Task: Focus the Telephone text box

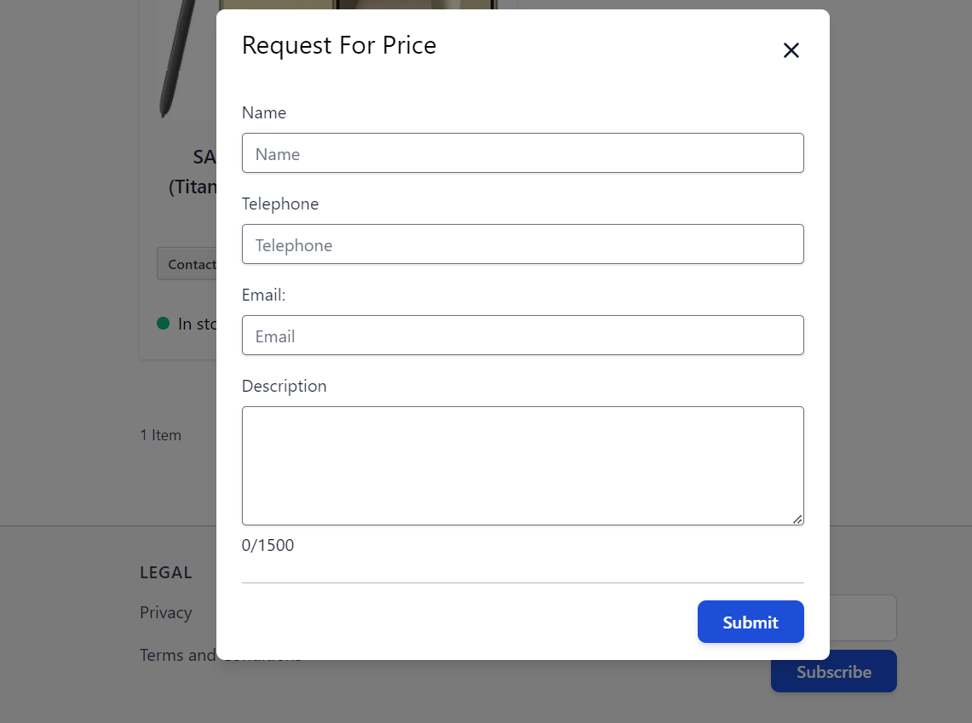Action: click(x=522, y=244)
